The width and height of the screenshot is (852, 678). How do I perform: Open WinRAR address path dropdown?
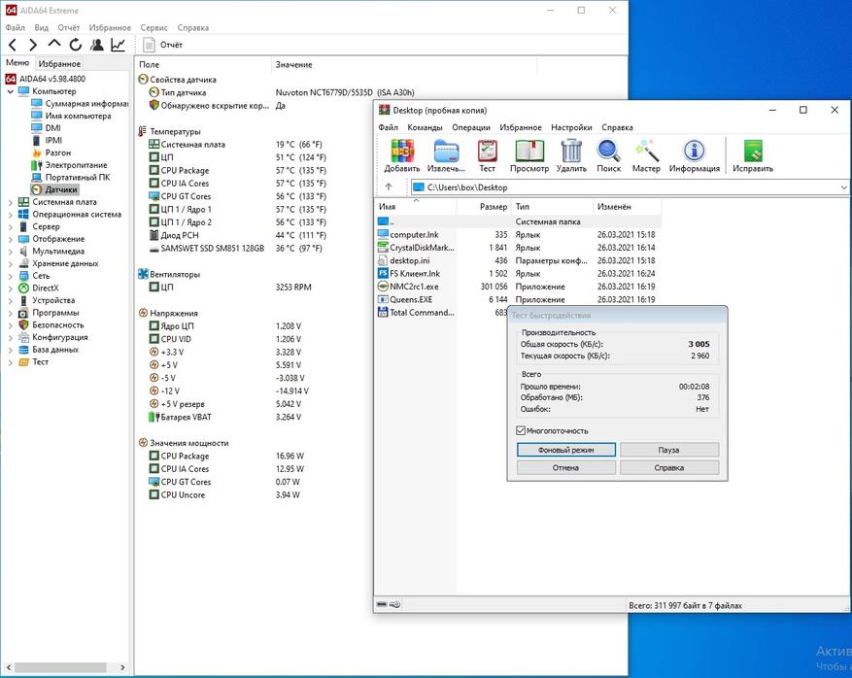click(844, 187)
